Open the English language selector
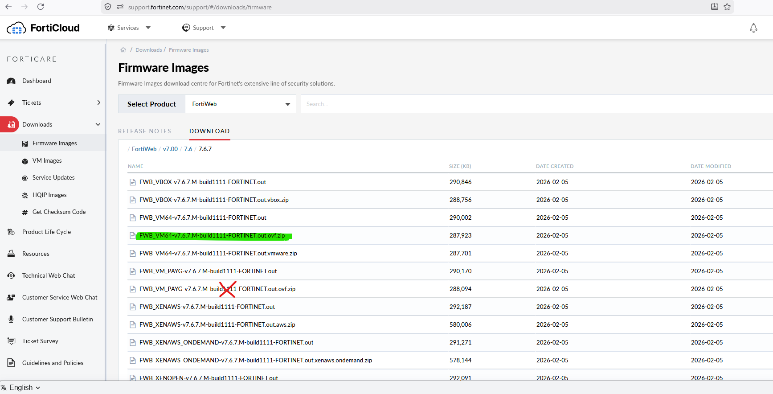Screen dimensions: 773x394 pyautogui.click(x=21, y=388)
